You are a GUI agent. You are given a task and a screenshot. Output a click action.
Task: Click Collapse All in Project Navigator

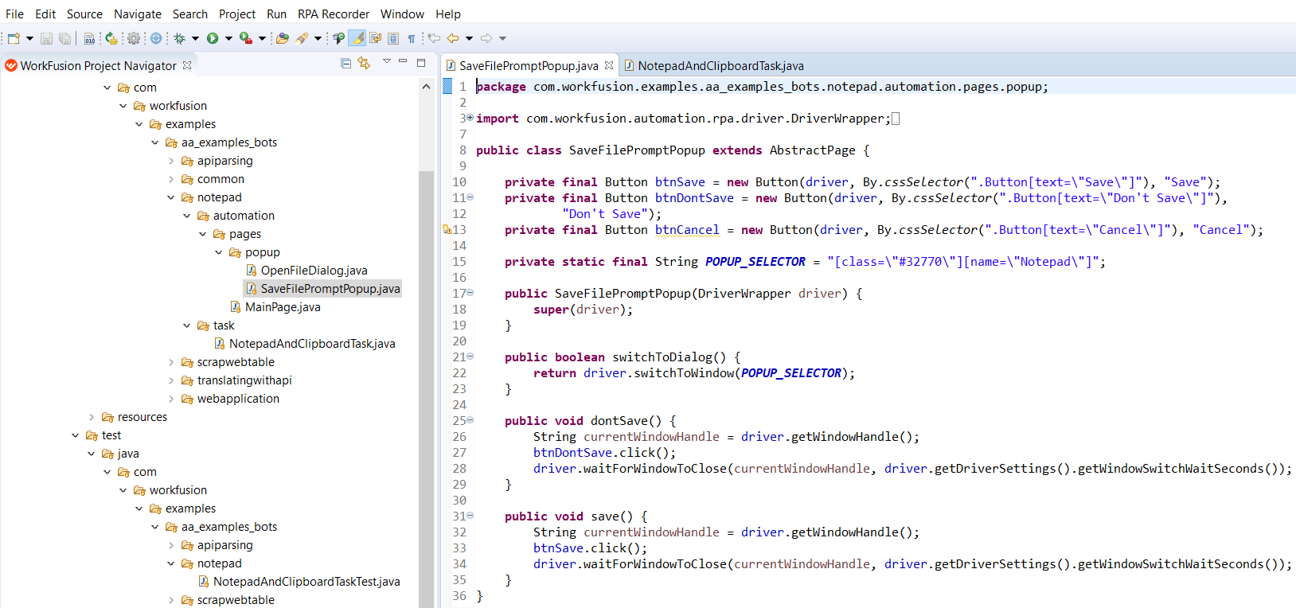point(345,64)
